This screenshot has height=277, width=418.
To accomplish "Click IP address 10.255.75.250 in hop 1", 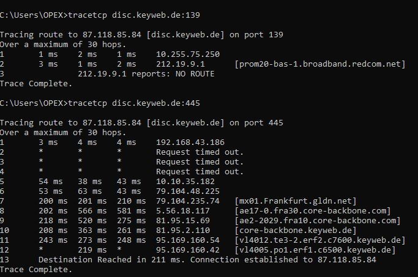I will pos(188,54).
